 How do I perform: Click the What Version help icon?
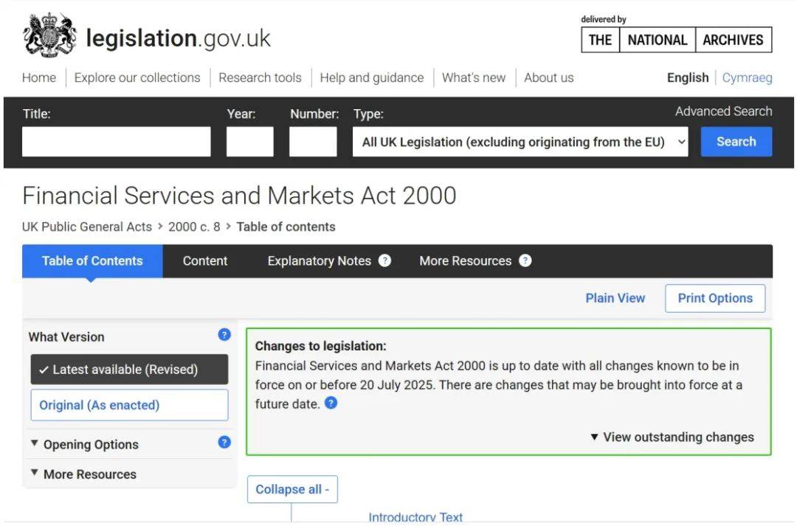(224, 335)
